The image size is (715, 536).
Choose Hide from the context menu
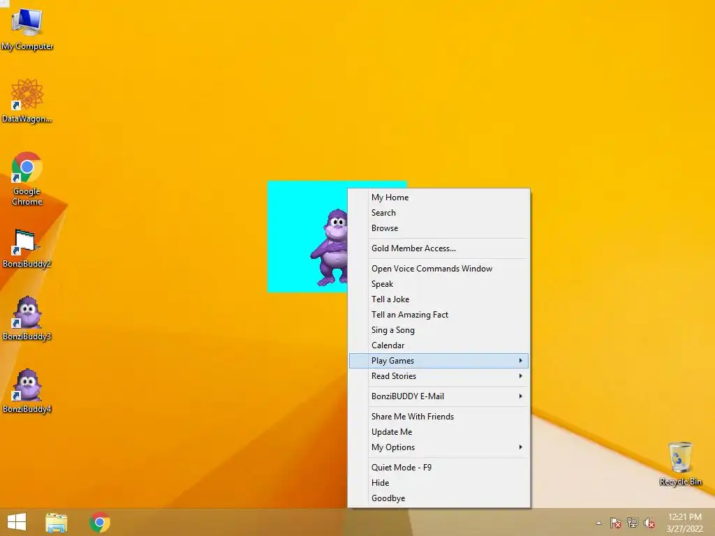point(438,483)
